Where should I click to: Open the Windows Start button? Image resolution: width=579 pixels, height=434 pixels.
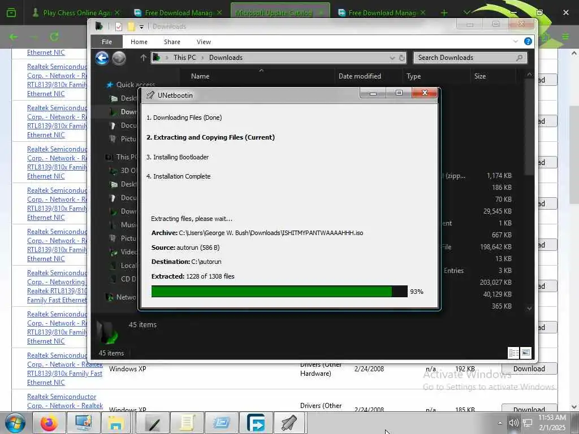click(x=15, y=423)
